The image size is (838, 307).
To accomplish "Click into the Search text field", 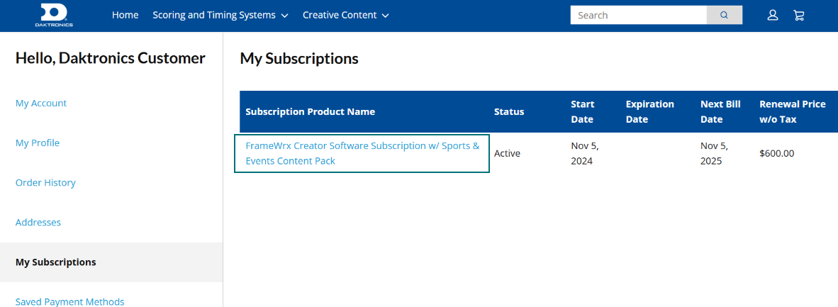I will coord(638,15).
